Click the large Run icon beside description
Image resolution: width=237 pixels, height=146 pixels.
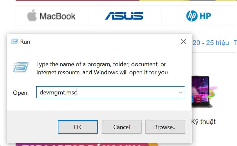pos(21,67)
